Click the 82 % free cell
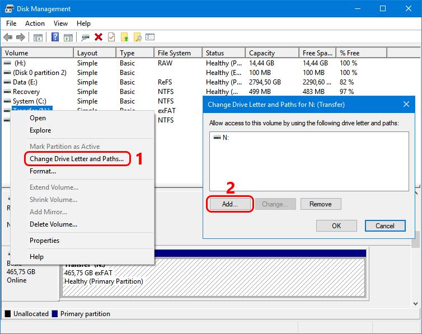The width and height of the screenshot is (422, 334). 346,82
